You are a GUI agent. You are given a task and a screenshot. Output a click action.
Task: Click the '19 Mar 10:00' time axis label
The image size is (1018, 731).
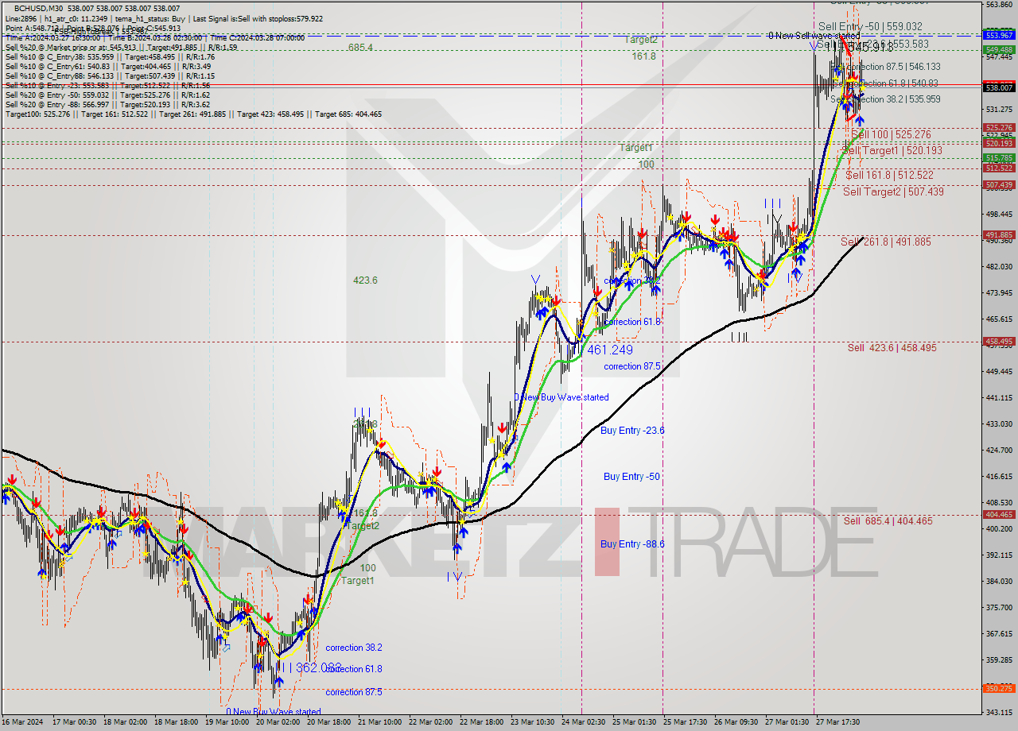pos(227,722)
